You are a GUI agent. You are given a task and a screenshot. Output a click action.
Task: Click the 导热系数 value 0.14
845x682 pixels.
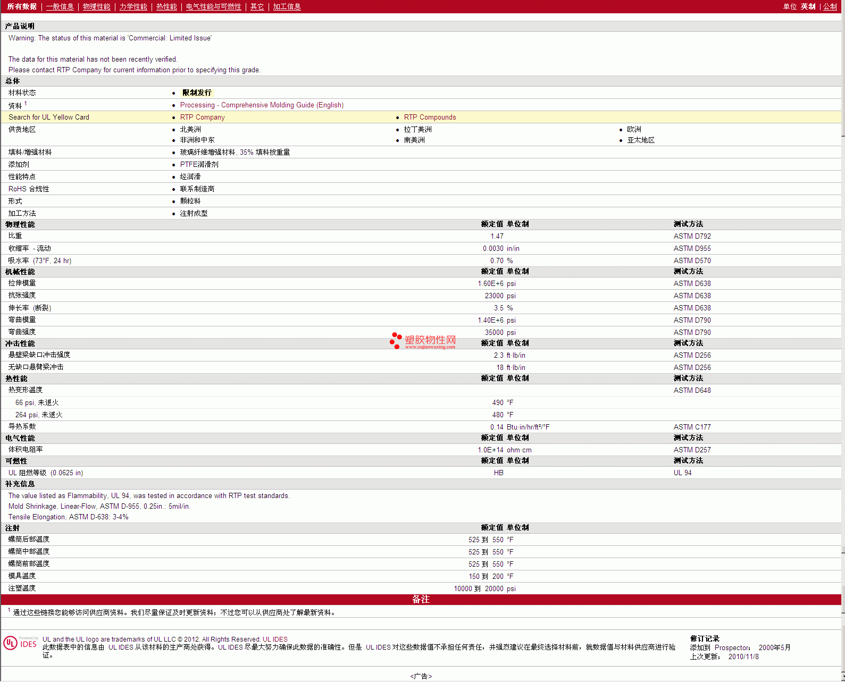tap(497, 427)
